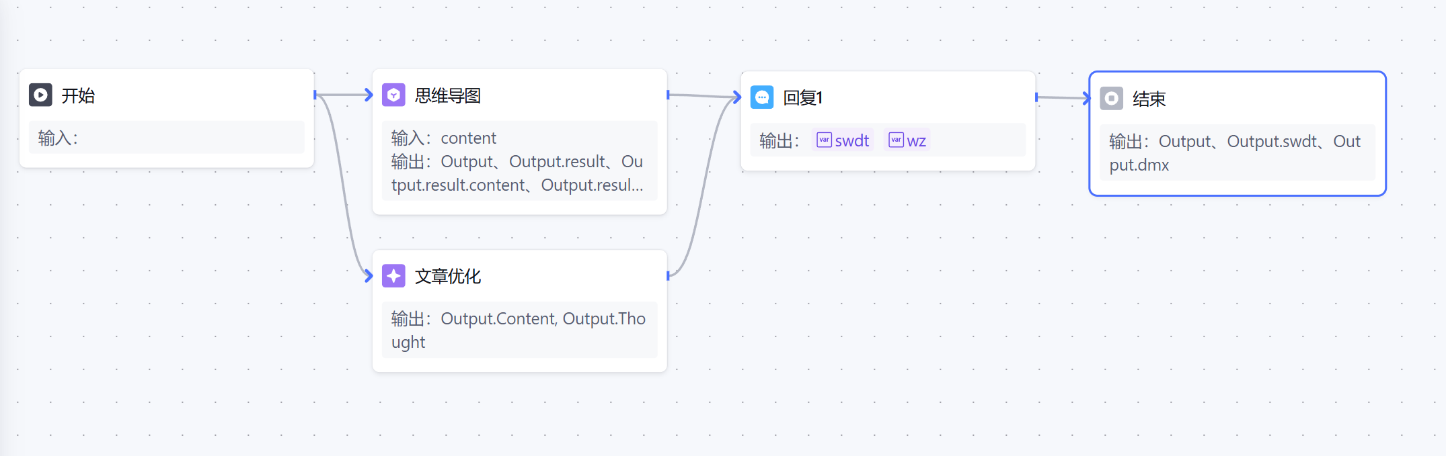Viewport: 1446px width, 456px height.
Task: Select the wz variable tag
Action: (907, 140)
